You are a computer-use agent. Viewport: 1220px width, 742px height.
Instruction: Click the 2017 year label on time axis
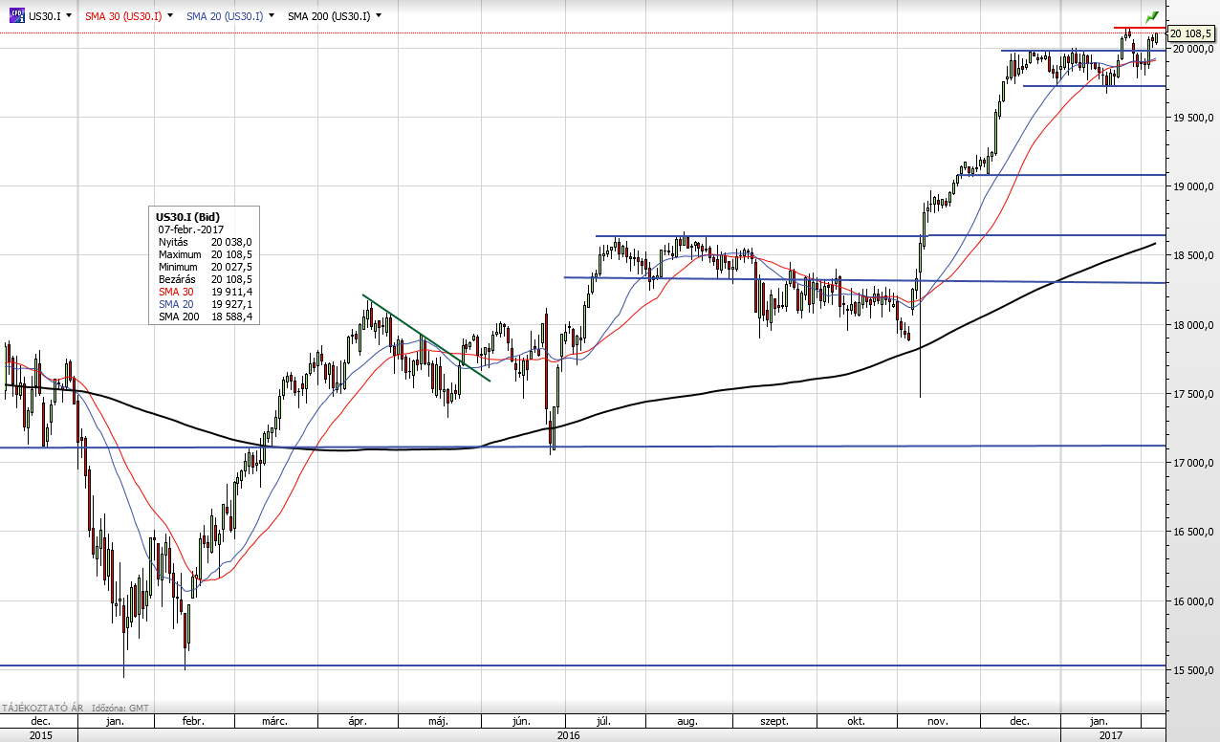[1111, 735]
